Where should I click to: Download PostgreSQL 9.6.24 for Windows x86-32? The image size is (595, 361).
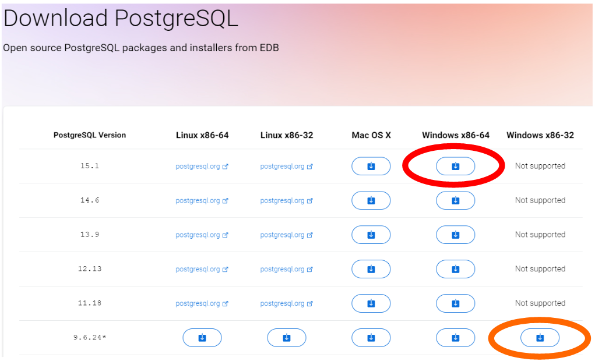[540, 338]
